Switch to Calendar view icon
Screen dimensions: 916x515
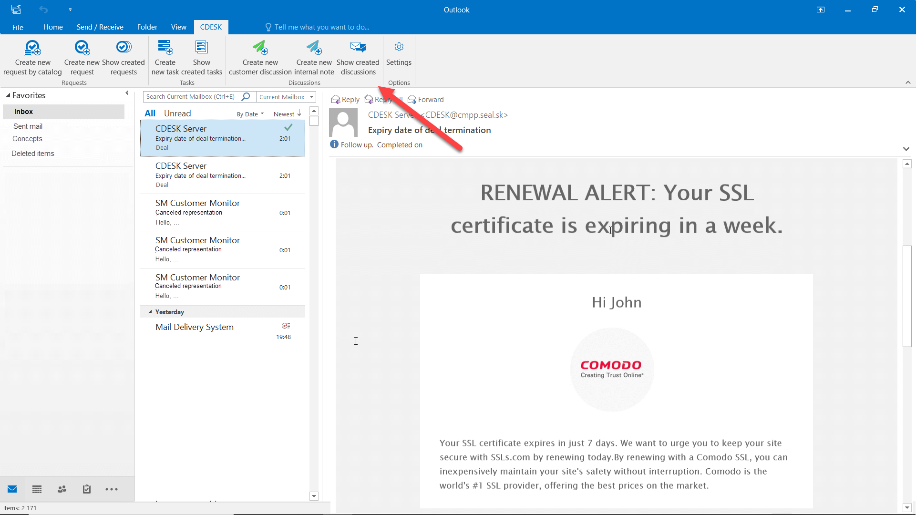pos(37,489)
